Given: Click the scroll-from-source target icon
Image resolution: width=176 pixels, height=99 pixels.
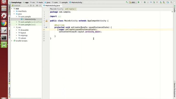Looking at the screenshot, I should click(31, 5).
